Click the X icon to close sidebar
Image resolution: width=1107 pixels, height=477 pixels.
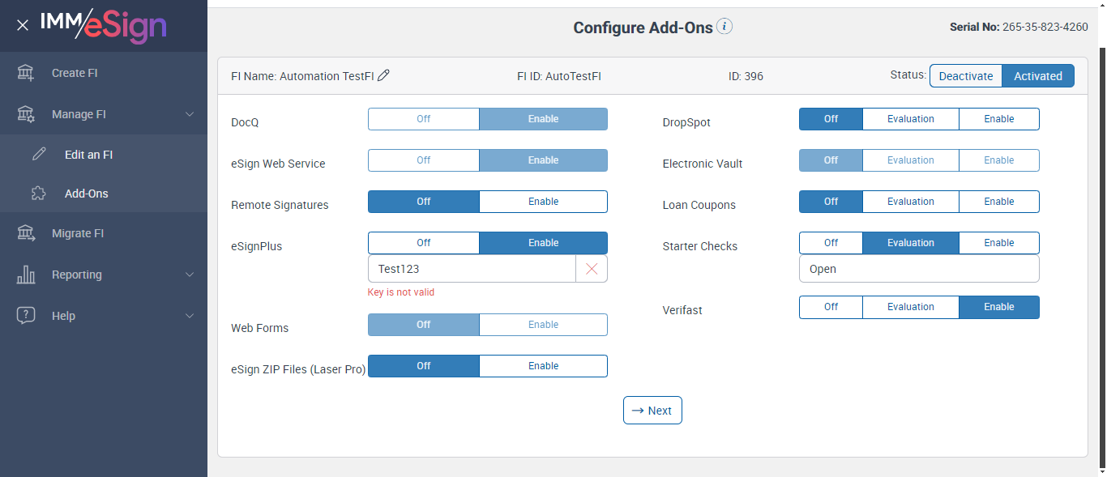tap(23, 25)
